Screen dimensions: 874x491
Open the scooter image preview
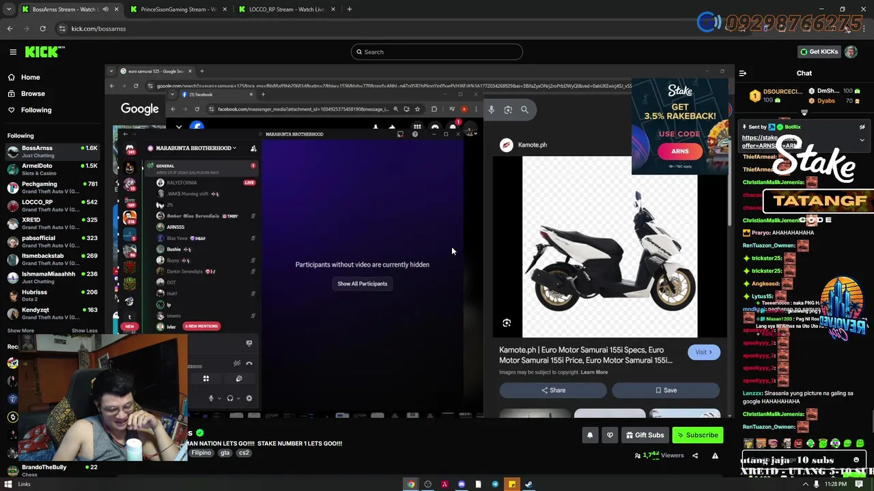tap(610, 247)
